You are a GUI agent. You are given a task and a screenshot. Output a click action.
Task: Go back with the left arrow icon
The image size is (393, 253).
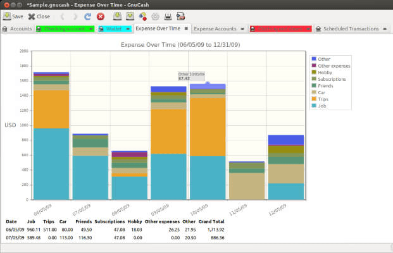[63, 16]
